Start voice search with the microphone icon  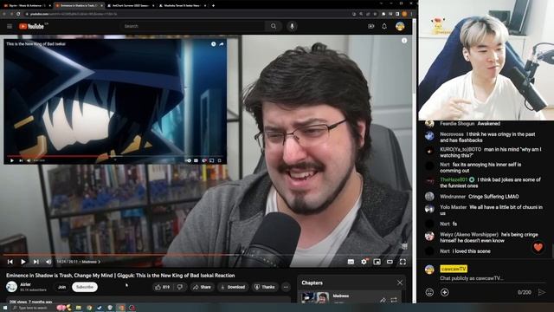click(292, 26)
